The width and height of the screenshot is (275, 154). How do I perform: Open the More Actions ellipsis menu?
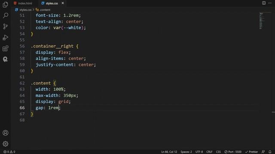click(270, 3)
